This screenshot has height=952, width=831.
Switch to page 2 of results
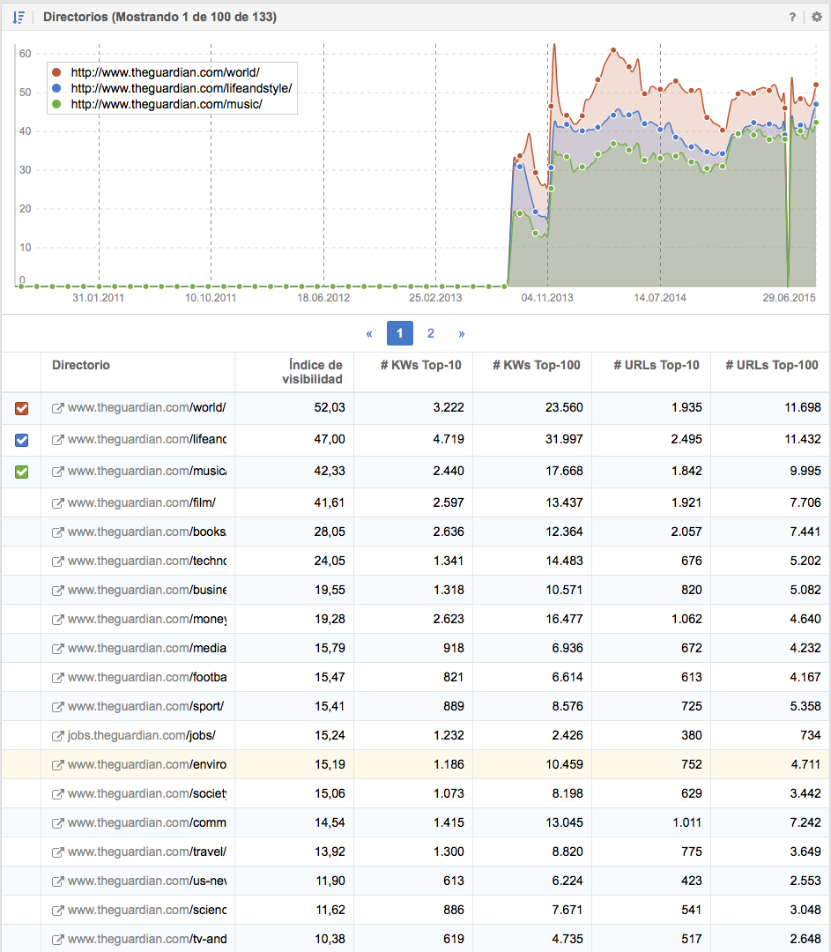(430, 334)
